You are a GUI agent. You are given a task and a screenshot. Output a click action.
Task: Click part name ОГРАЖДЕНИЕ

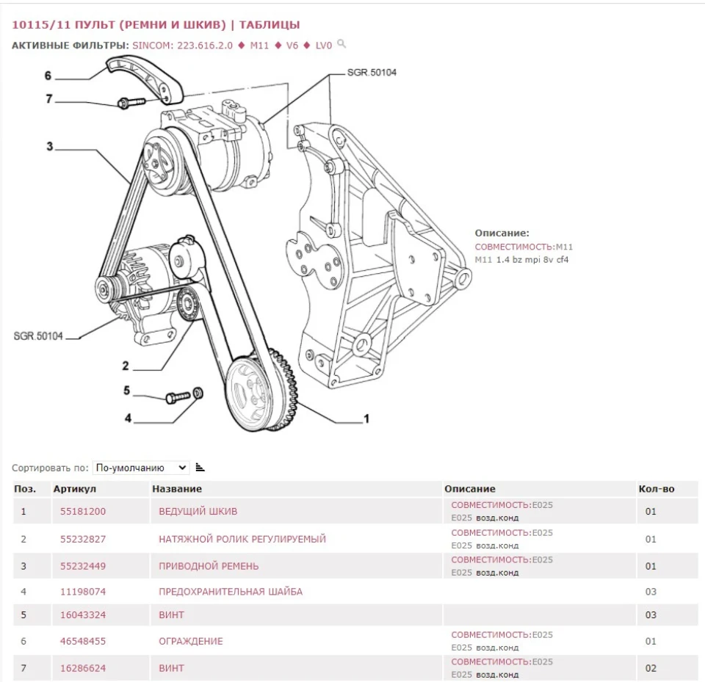click(191, 641)
